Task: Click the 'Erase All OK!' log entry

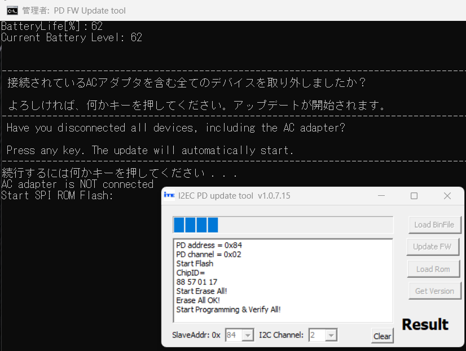Action: [203, 300]
